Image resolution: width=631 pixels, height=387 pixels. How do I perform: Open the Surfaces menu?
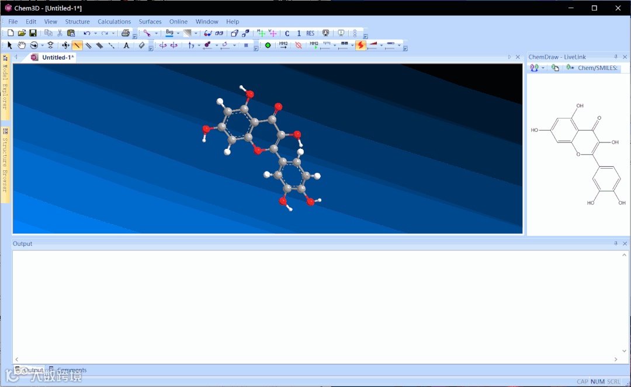150,22
